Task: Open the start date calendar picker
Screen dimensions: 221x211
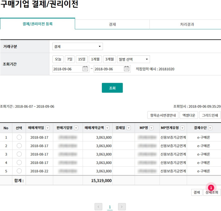Action: coord(85,69)
